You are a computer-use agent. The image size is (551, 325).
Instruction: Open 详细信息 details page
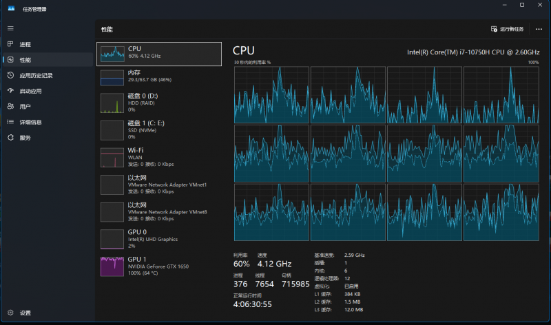[x=30, y=122]
